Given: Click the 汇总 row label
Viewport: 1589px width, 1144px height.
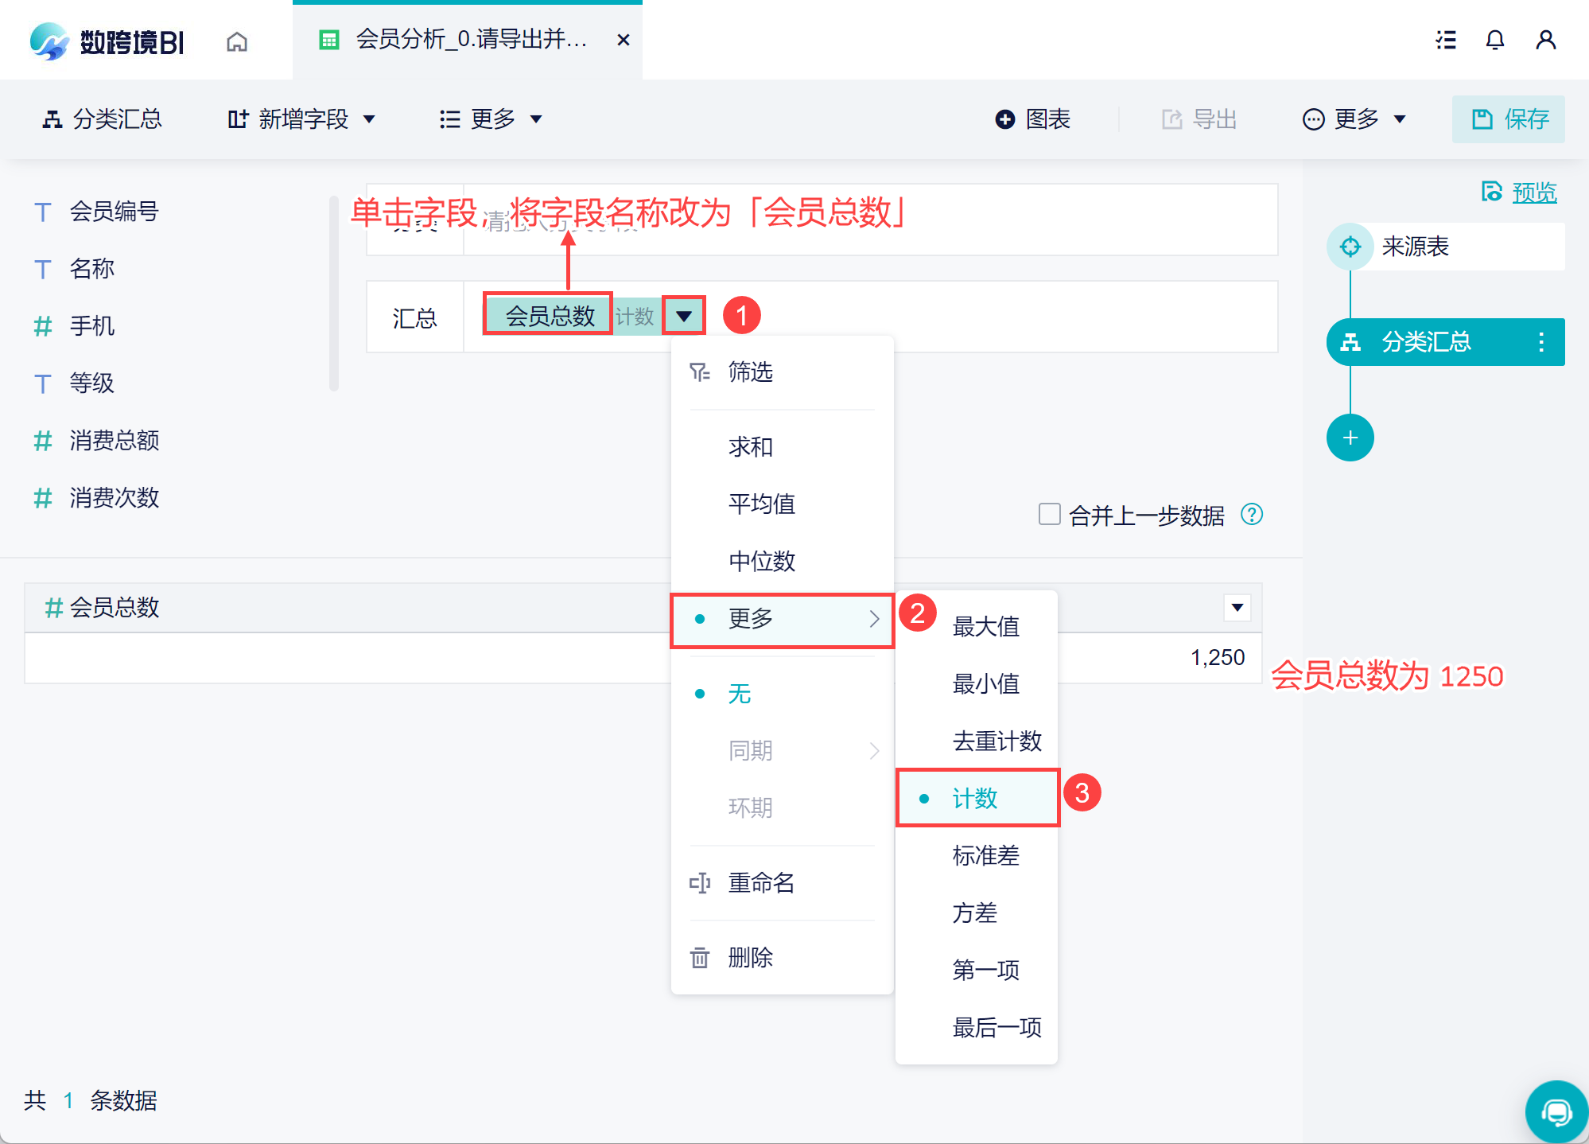Looking at the screenshot, I should click(x=414, y=318).
